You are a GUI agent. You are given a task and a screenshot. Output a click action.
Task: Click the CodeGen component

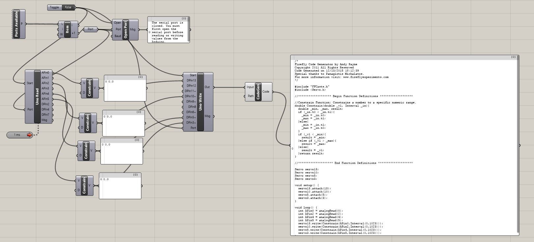coord(258,92)
